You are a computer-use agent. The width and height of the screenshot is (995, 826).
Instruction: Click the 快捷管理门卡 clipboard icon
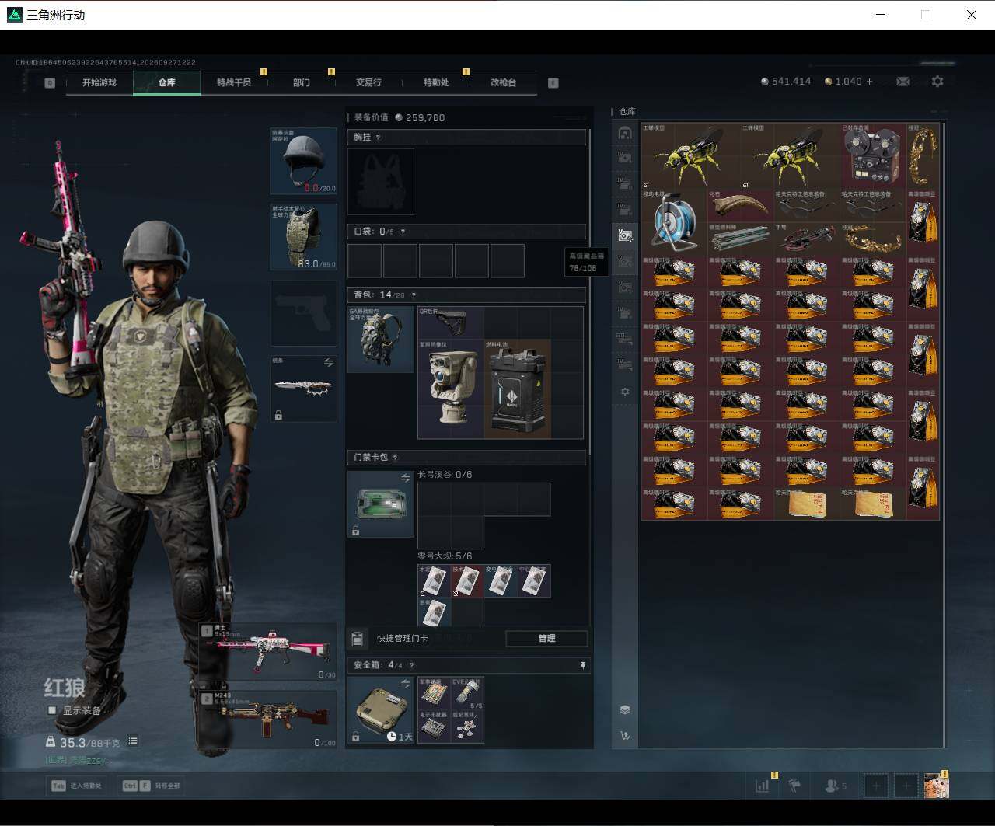point(357,639)
